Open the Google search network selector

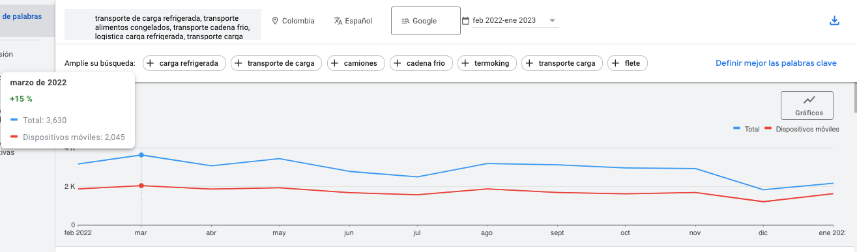click(x=424, y=21)
